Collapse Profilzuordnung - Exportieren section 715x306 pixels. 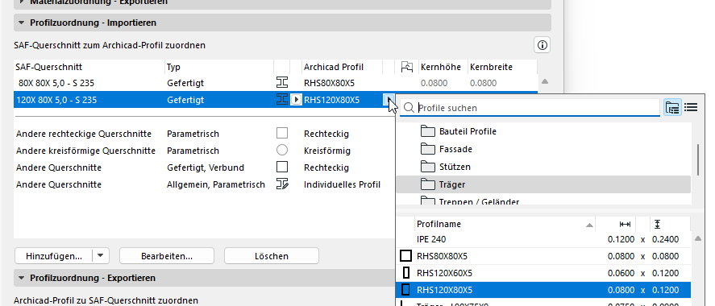pos(21,278)
